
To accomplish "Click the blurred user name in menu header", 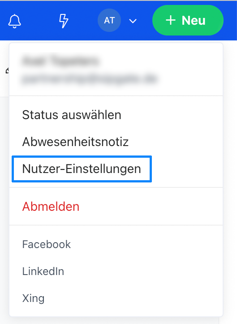I will [x=60, y=61].
